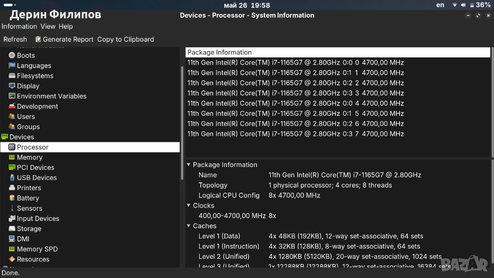Click Copy to Clipboard
This screenshot has height=278, width=494.
pos(125,40)
